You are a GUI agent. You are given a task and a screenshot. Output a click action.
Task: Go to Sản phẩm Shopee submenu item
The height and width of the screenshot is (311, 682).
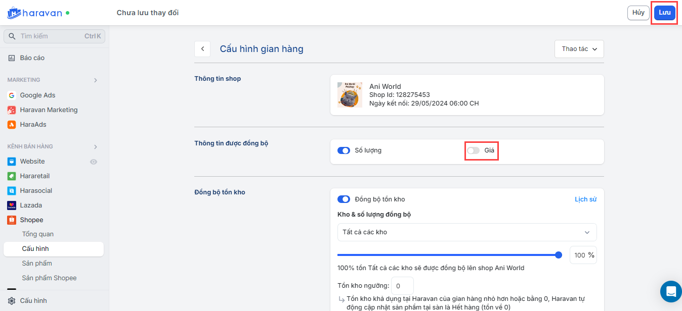(x=49, y=278)
